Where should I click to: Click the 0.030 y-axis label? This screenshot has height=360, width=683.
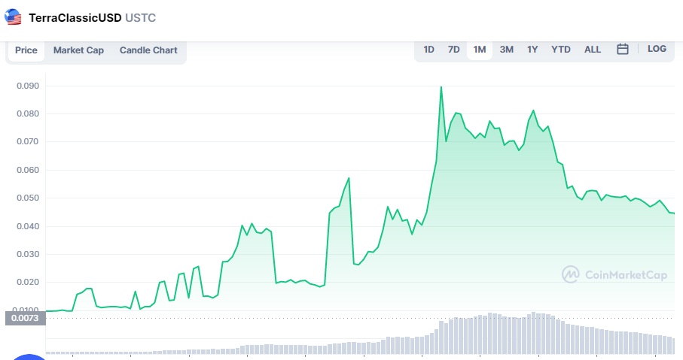pos(28,254)
